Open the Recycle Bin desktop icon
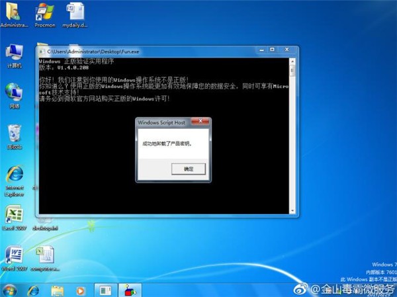This screenshot has width=397, height=297. (14, 137)
